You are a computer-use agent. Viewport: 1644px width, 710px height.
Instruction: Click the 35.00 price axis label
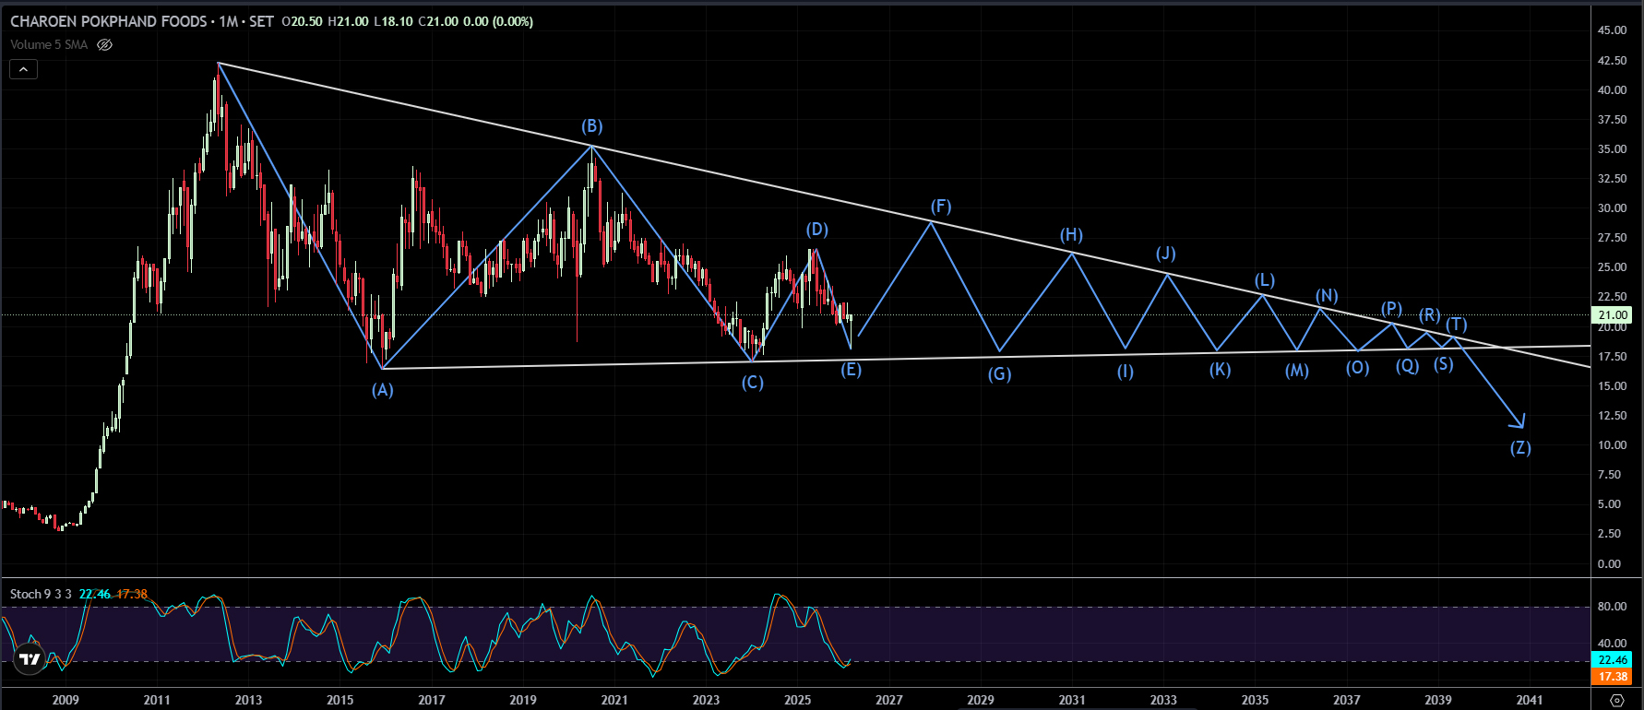pos(1613,149)
